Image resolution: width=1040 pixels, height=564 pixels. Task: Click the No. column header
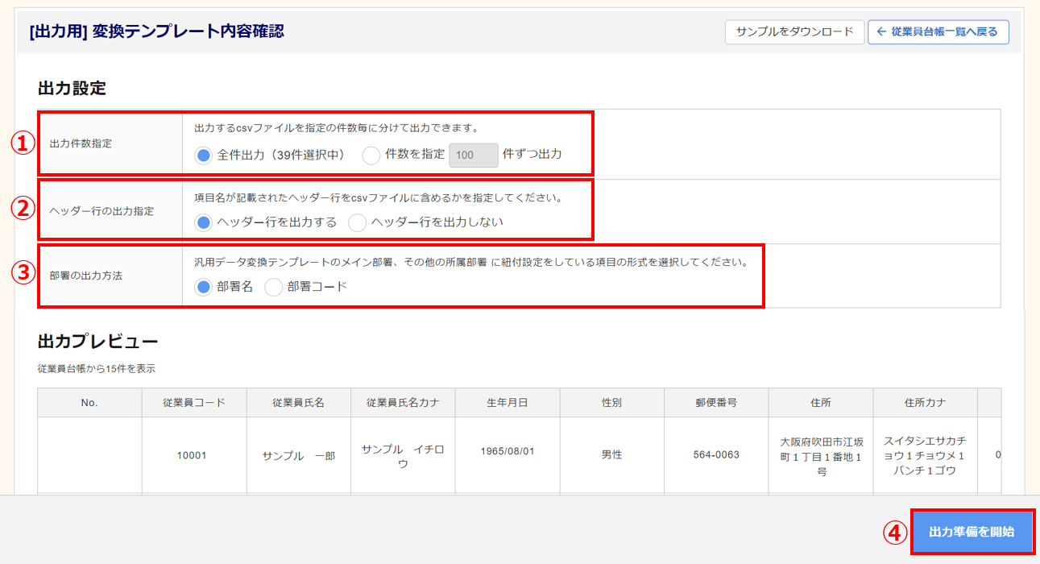pyautogui.click(x=89, y=403)
